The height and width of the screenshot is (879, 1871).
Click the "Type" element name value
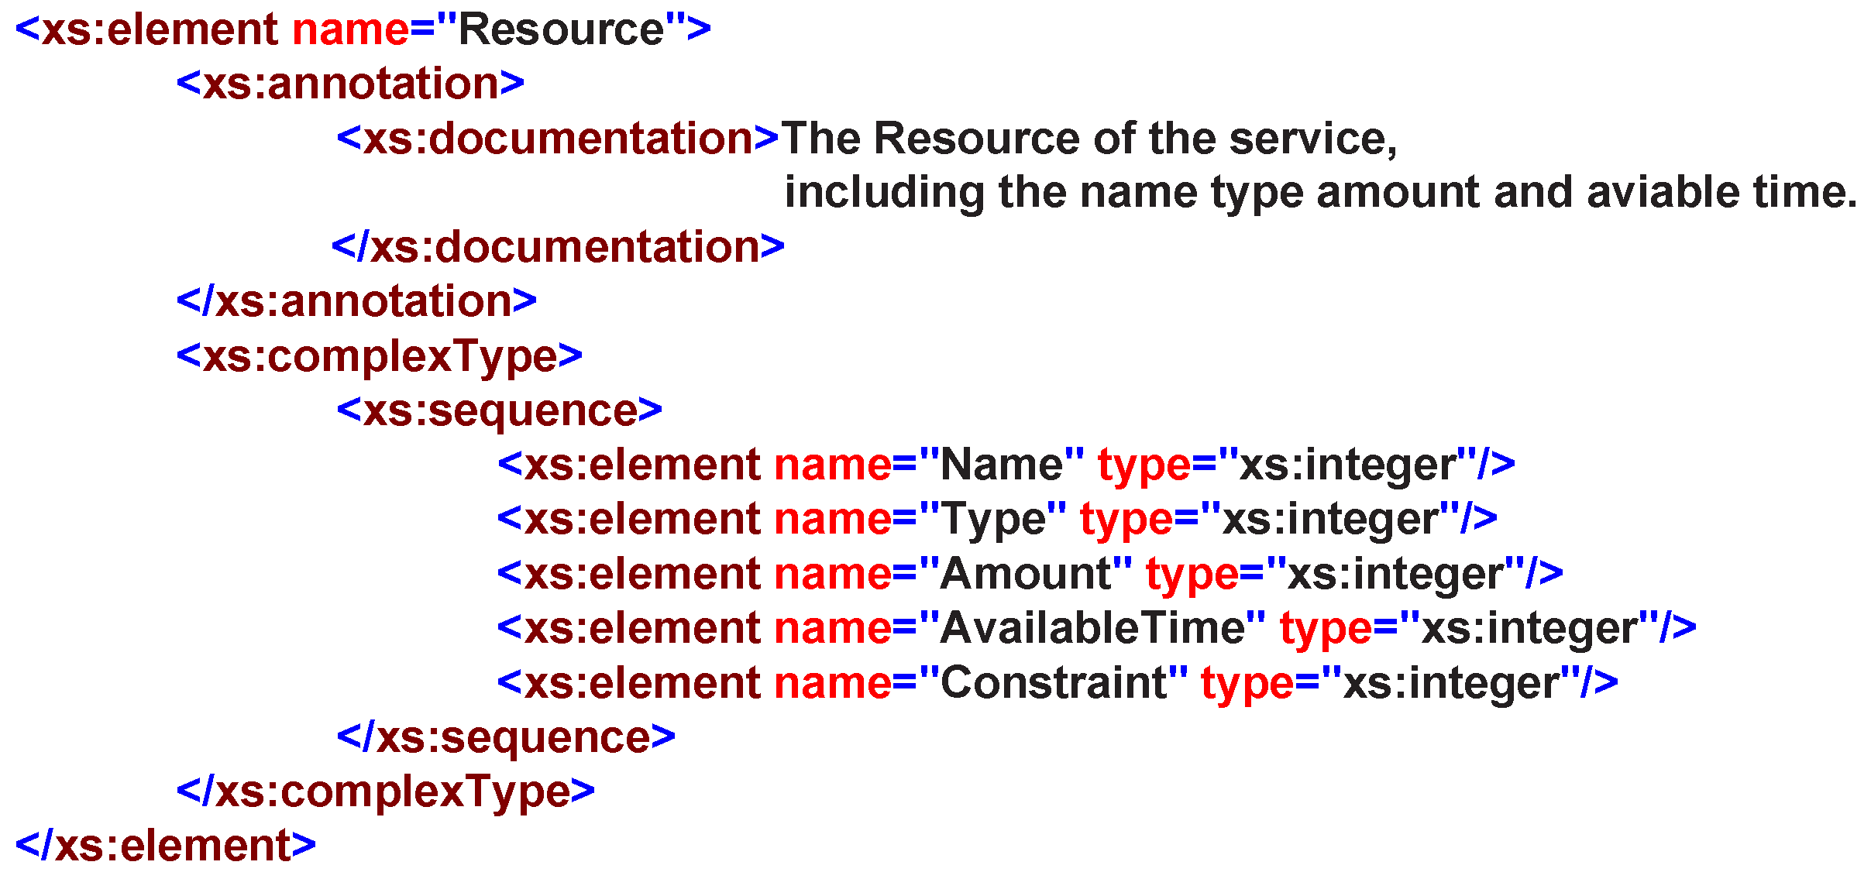tap(992, 519)
